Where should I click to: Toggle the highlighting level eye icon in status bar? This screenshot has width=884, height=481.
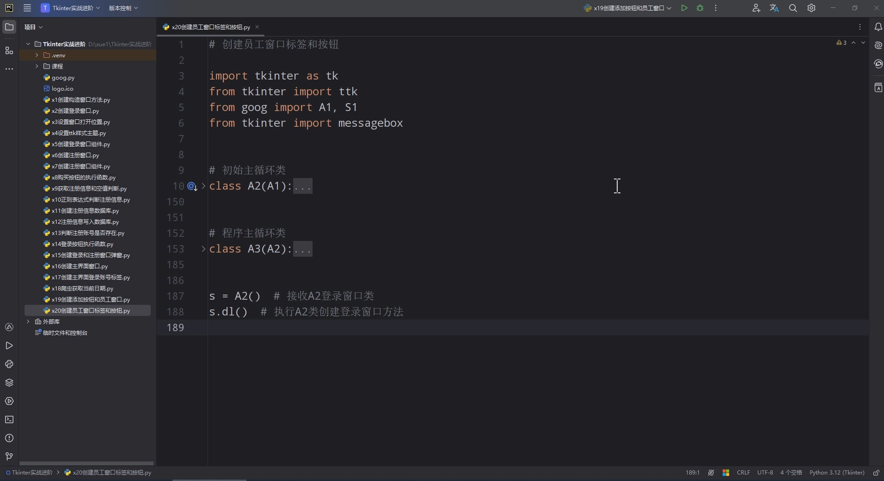pyautogui.click(x=711, y=473)
